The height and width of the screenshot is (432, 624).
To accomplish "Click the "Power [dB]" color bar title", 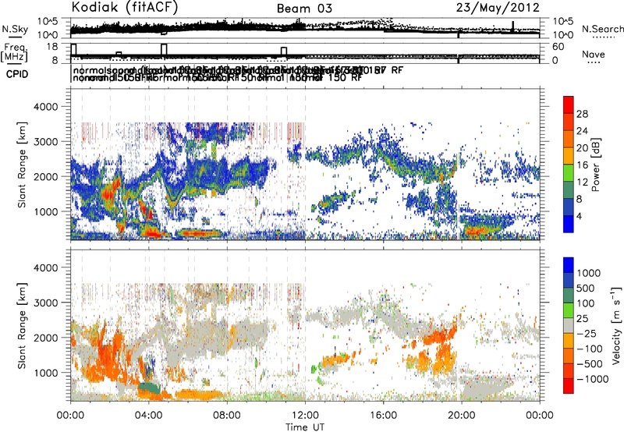I will tap(596, 165).
